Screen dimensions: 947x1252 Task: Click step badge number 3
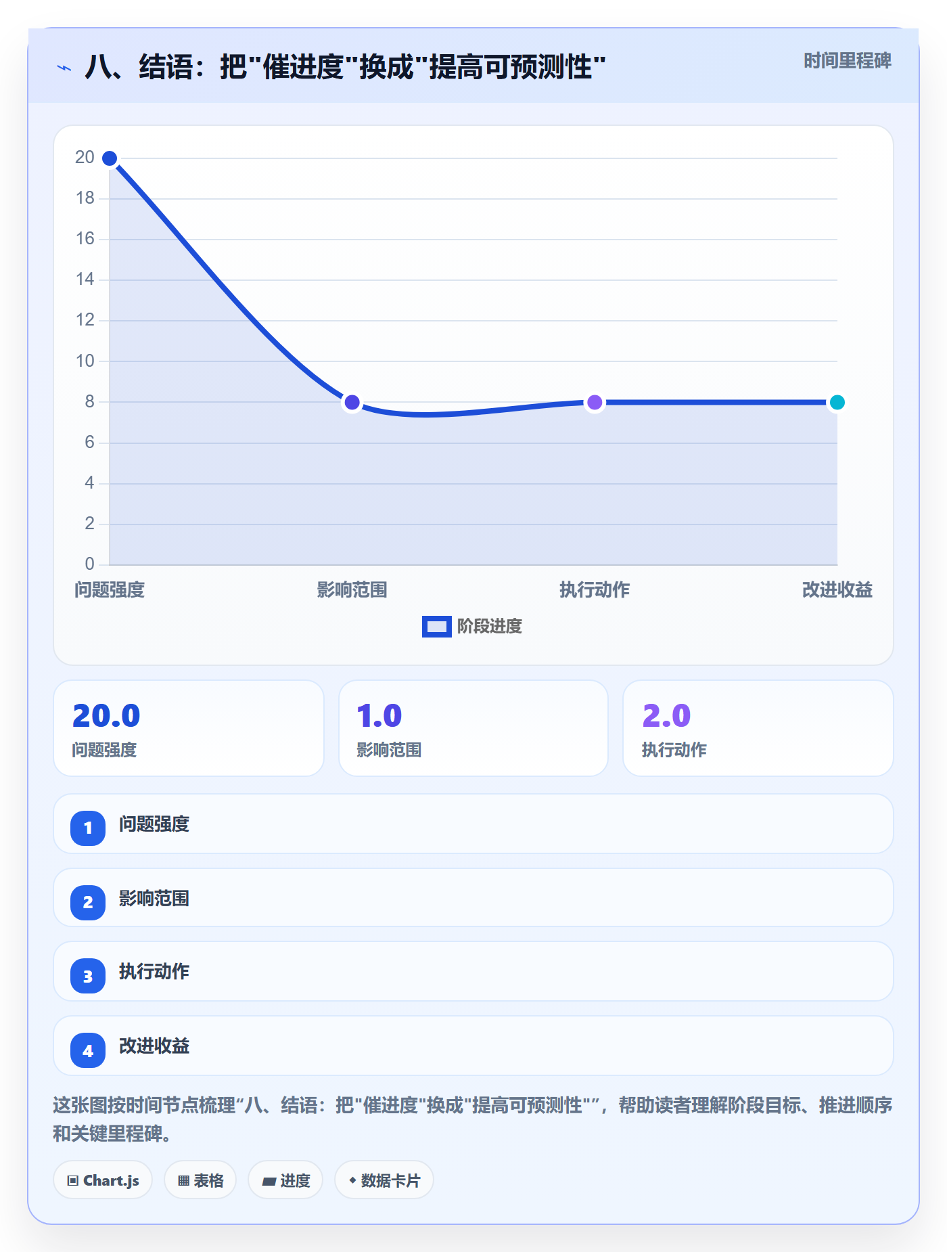point(88,977)
